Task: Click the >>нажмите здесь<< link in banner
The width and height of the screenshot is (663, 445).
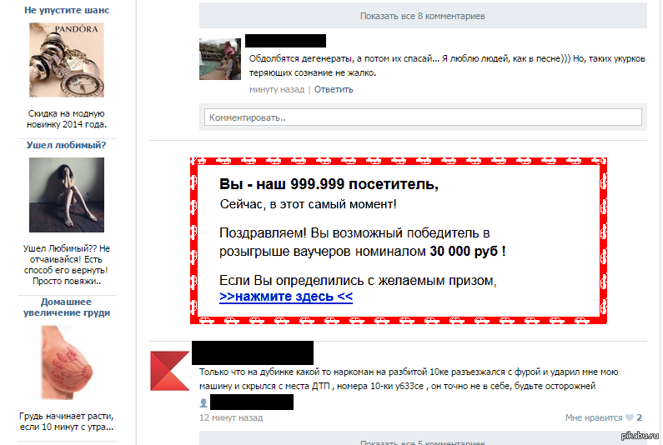Action: coord(286,296)
